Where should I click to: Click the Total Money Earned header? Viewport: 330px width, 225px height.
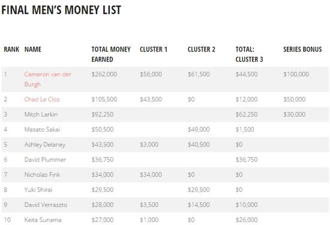click(111, 54)
